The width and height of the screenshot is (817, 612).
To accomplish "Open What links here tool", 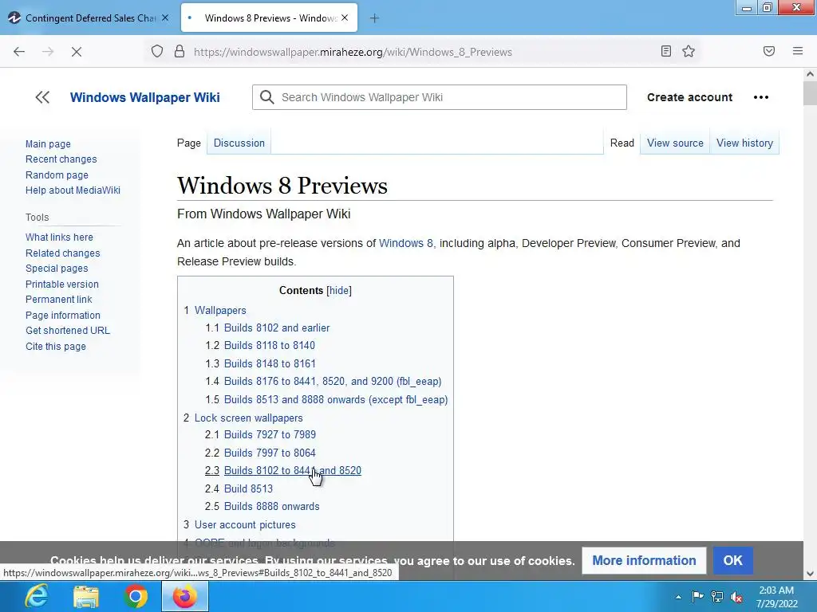I will click(59, 237).
